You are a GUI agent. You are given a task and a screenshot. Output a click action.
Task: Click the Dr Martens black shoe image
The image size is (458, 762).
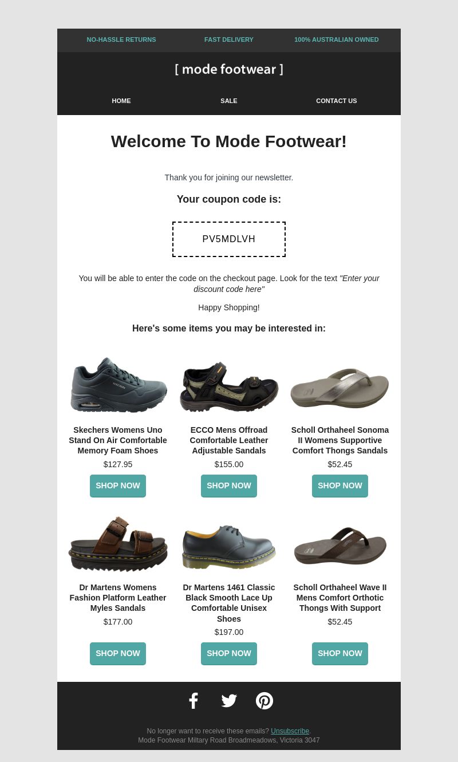click(229, 546)
